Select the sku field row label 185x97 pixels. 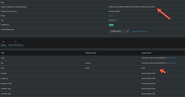click(2, 63)
